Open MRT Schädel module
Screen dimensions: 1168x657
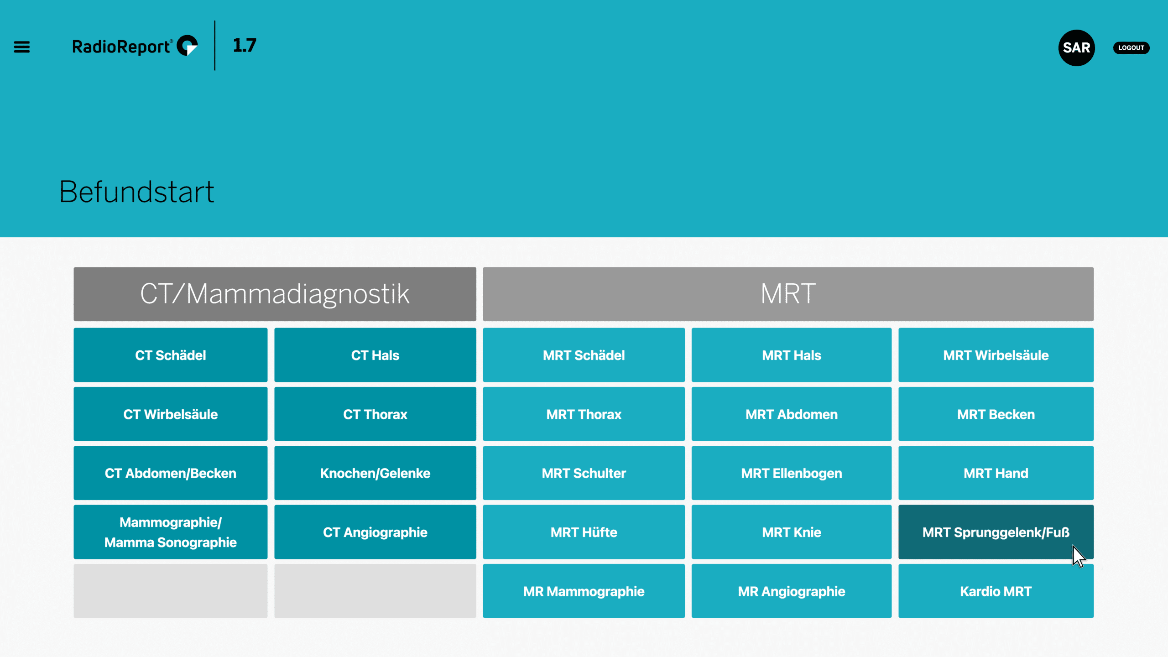tap(584, 355)
